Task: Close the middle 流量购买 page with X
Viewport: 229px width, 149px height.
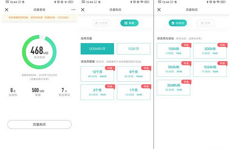Action: pos(83,10)
